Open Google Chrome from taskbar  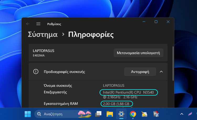pos(133,114)
